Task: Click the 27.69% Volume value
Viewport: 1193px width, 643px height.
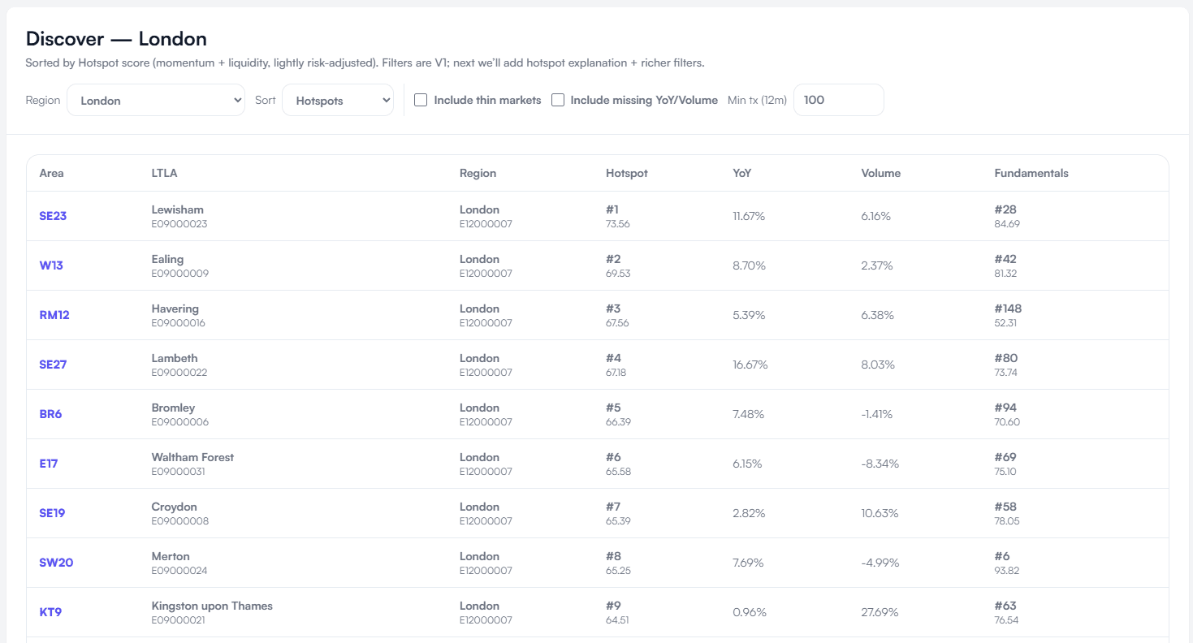Action: (880, 612)
